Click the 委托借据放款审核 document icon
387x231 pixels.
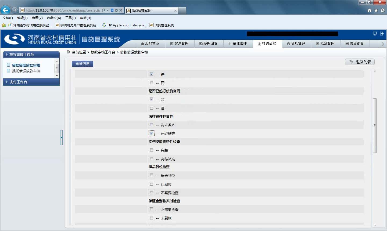tap(9, 71)
